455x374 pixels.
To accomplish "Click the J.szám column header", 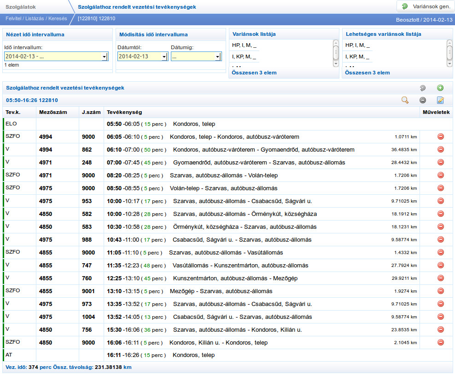I will [x=91, y=112].
